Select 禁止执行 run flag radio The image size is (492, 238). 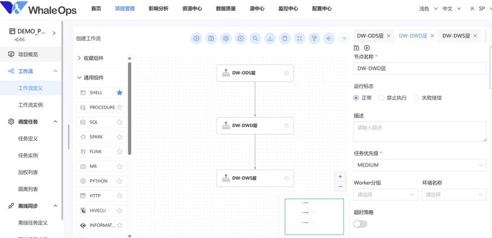381,98
